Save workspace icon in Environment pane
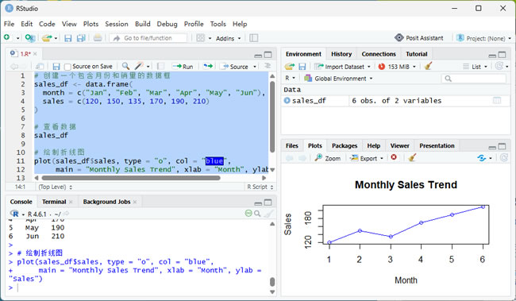The width and height of the screenshot is (516, 301). (x=302, y=67)
